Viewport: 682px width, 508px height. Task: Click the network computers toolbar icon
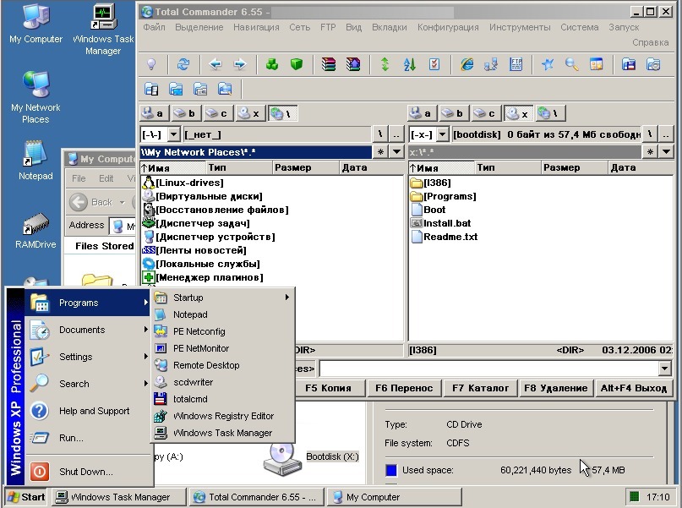tap(491, 64)
